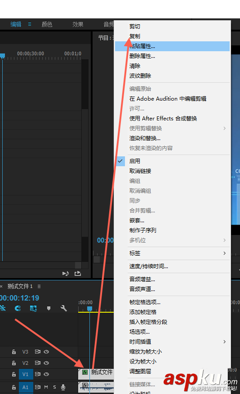This screenshot has width=240, height=394.
Task: Toggle sync lock icon on V2 track
Action: (x=37, y=363)
